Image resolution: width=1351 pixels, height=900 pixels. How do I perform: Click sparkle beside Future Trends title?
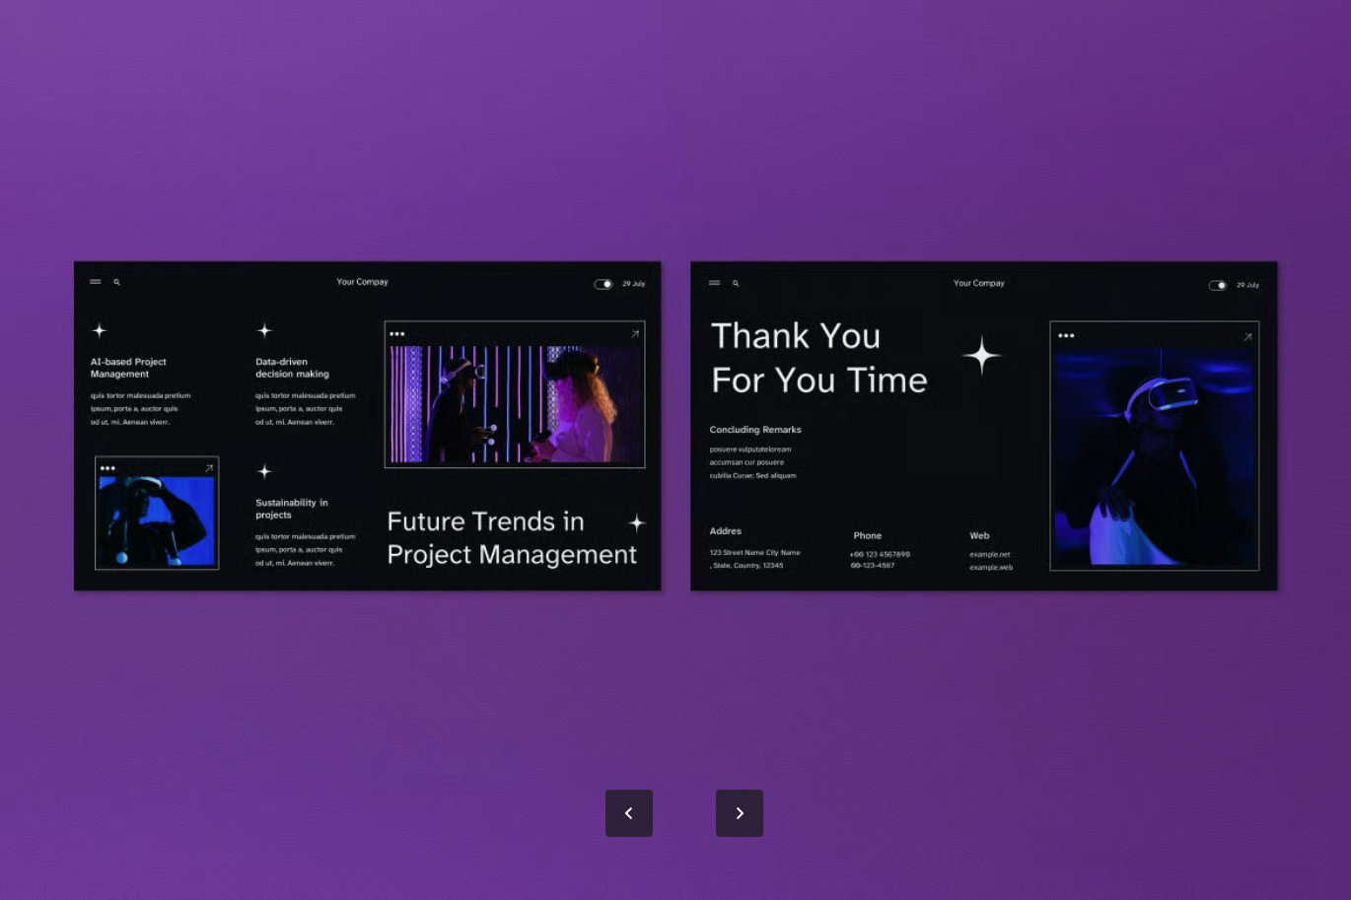637,522
